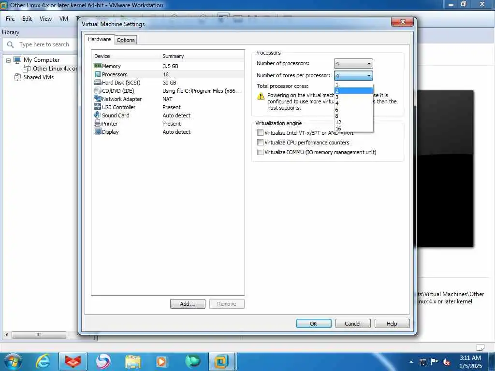495x371 pixels.
Task: Click the OK button
Action: click(314, 323)
